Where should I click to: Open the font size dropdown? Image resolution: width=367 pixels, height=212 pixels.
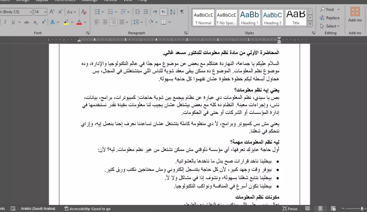(45, 12)
